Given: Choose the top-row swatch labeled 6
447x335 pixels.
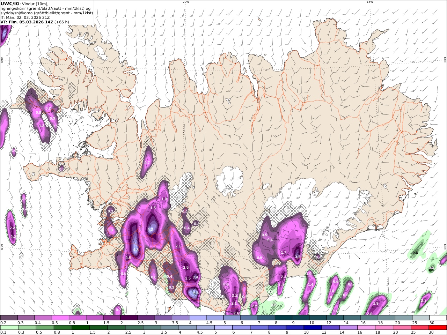Looking at the screenshot, I should pyautogui.click(x=249, y=318).
